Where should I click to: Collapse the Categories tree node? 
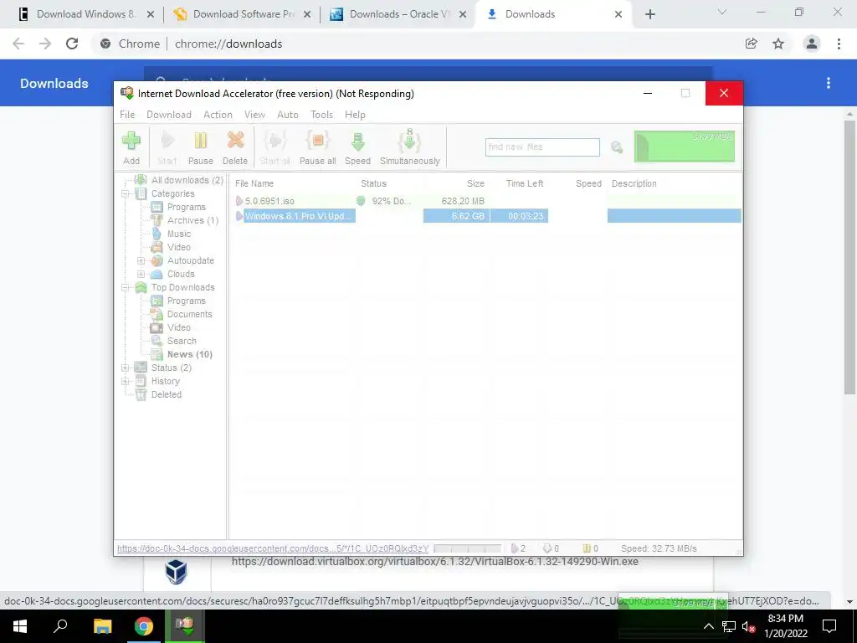[126, 193]
